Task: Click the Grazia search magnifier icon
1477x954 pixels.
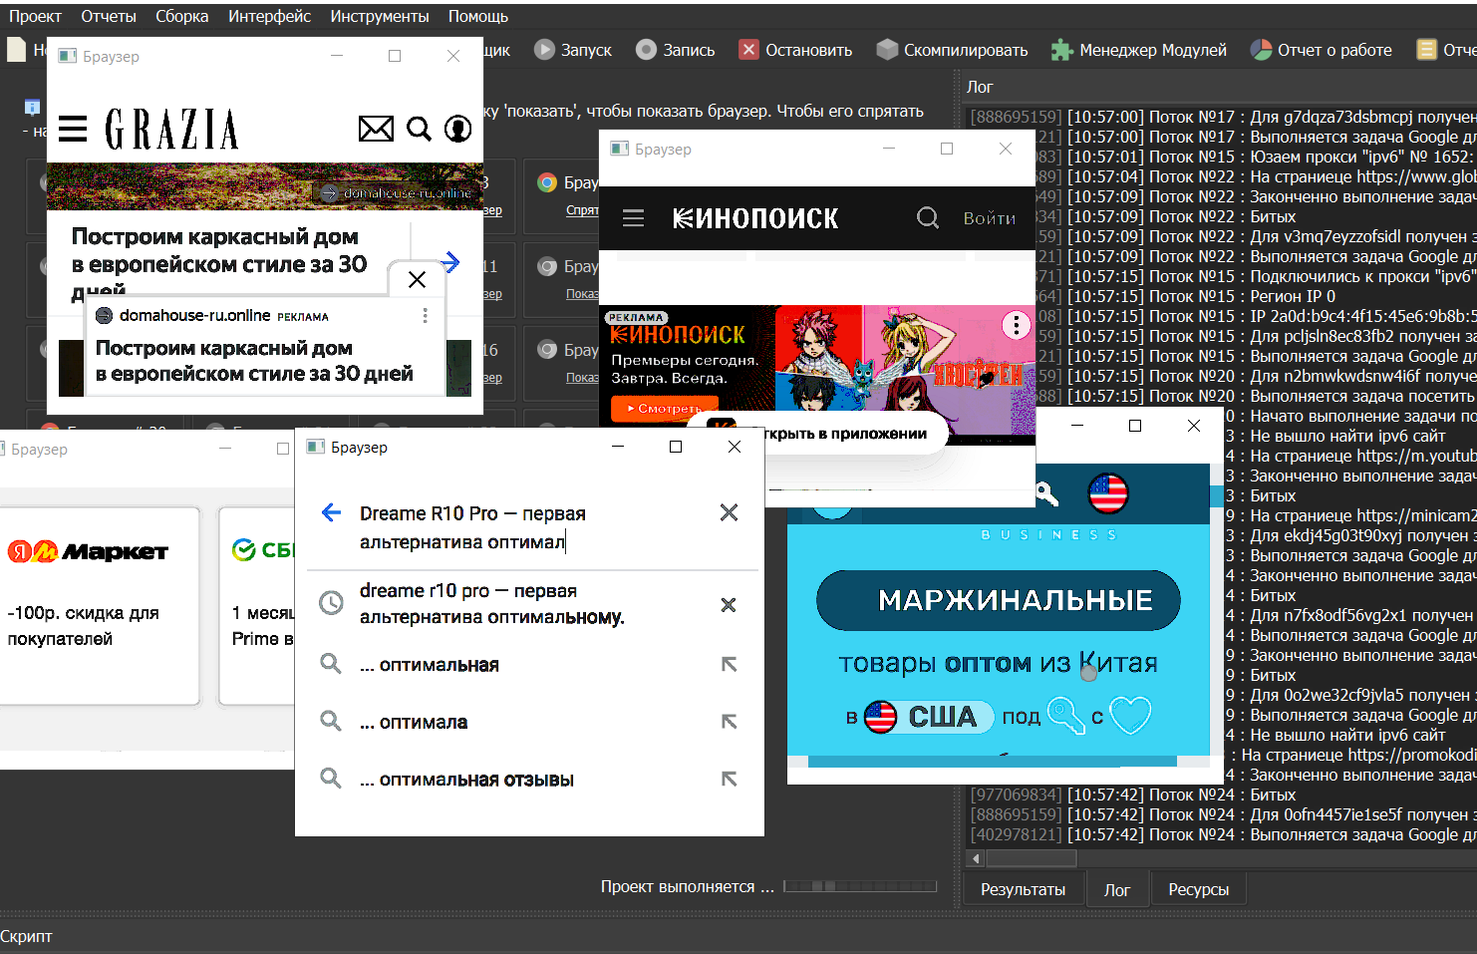Action: tap(419, 129)
